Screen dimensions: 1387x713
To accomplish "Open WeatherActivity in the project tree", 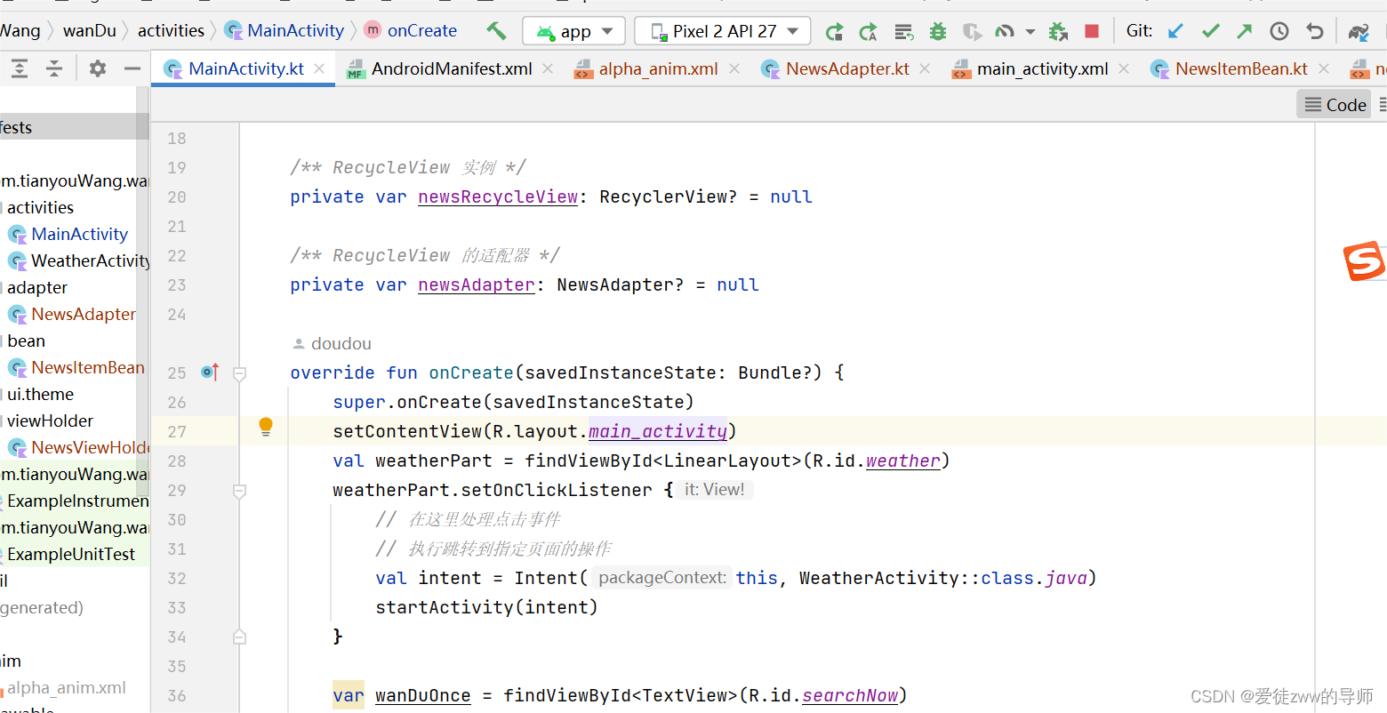I will [79, 260].
